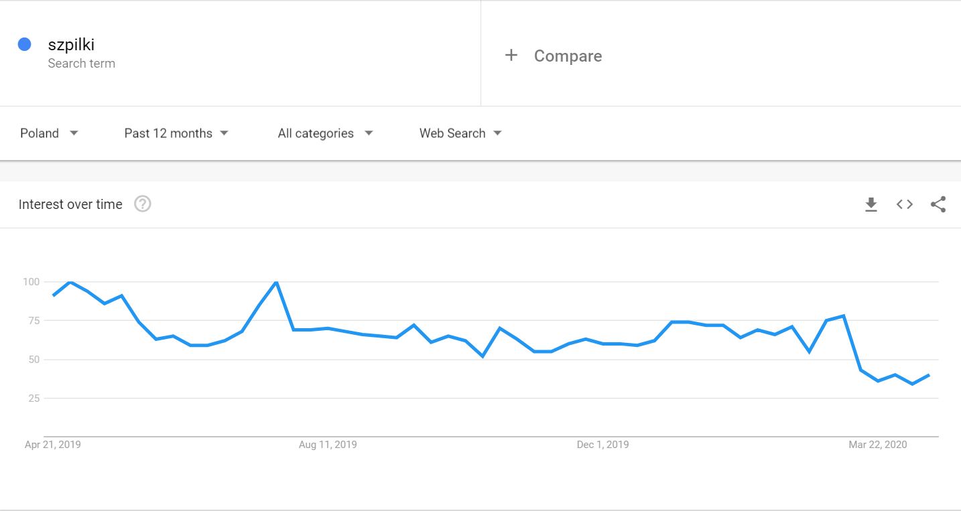Expand the Past 12 months time range
This screenshot has width=961, height=511.
[x=176, y=133]
